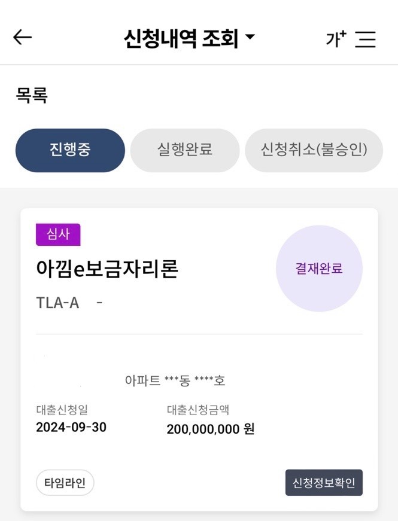Tap the 결재완료 status circle
The height and width of the screenshot is (521, 398).
[x=319, y=269]
